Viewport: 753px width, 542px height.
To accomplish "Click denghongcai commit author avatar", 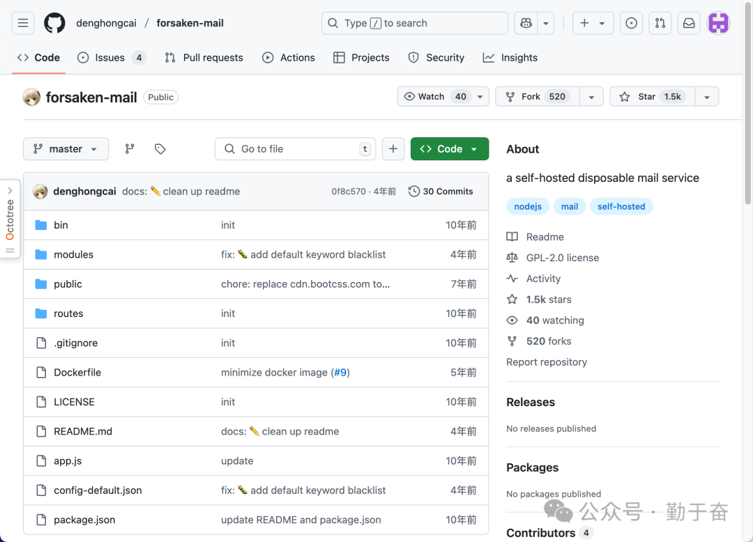I will [40, 192].
